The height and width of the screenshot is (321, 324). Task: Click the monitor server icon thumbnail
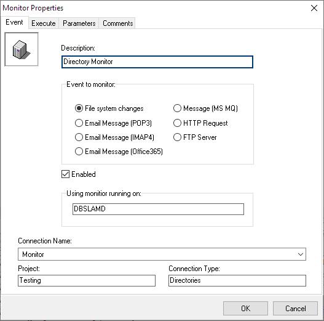coord(22,49)
